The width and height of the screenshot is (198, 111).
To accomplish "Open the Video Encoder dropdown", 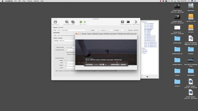I will coord(70,47).
